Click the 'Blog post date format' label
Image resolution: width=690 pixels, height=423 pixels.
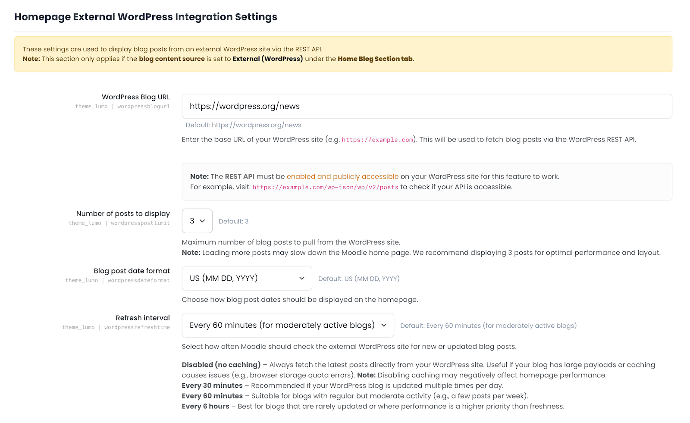click(x=132, y=271)
